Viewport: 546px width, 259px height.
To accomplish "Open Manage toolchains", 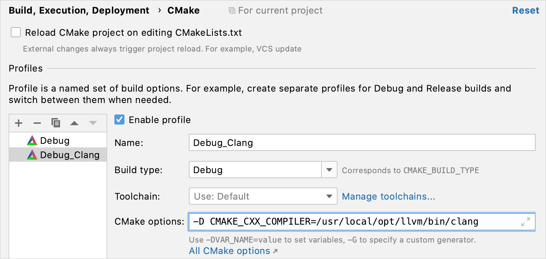I will click(x=388, y=196).
